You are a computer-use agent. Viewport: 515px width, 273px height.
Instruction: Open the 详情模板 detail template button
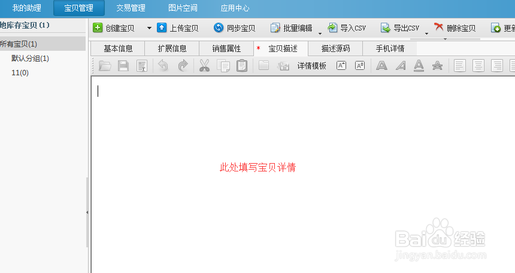pyautogui.click(x=311, y=66)
